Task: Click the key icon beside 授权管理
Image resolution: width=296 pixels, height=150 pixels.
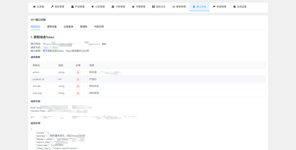Action: tap(52, 7)
